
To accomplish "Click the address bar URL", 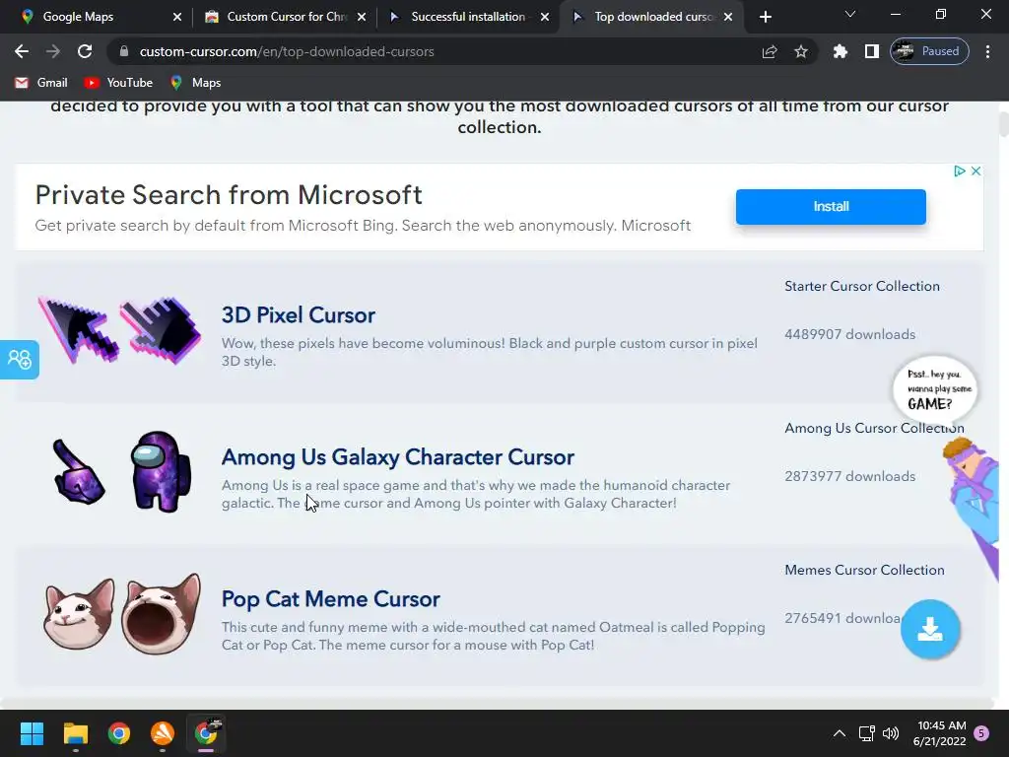I will click(x=287, y=51).
